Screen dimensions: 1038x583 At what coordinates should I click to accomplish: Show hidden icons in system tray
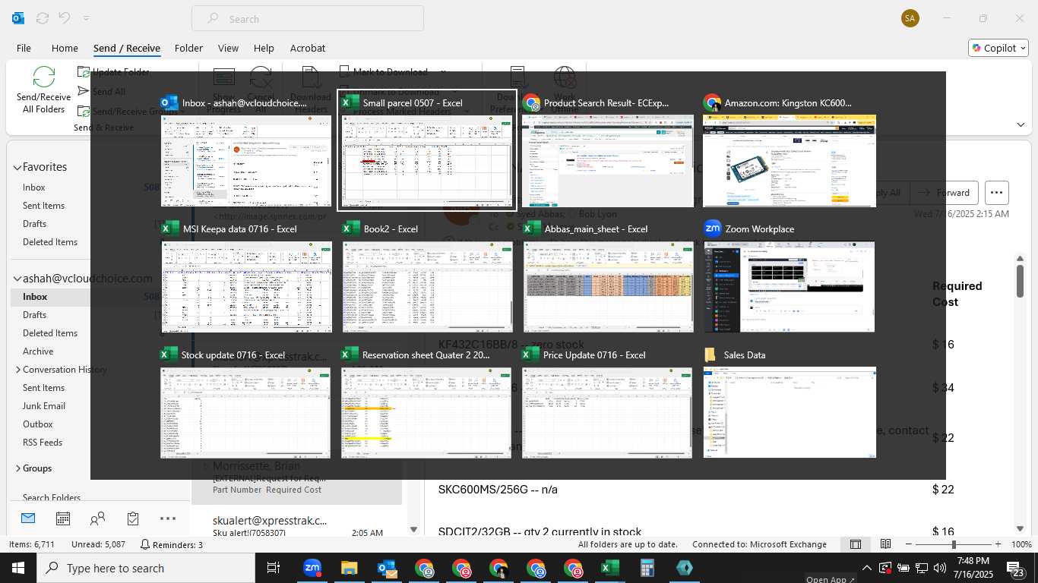coord(866,568)
